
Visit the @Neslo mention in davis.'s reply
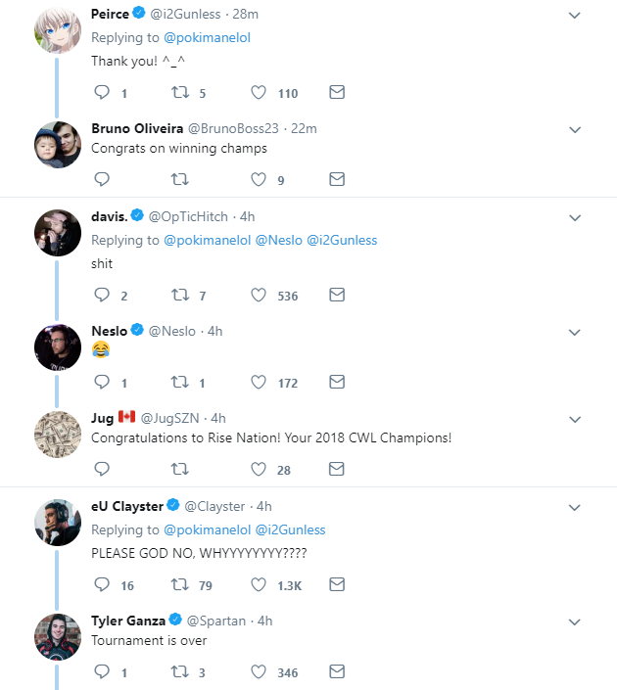(x=277, y=240)
